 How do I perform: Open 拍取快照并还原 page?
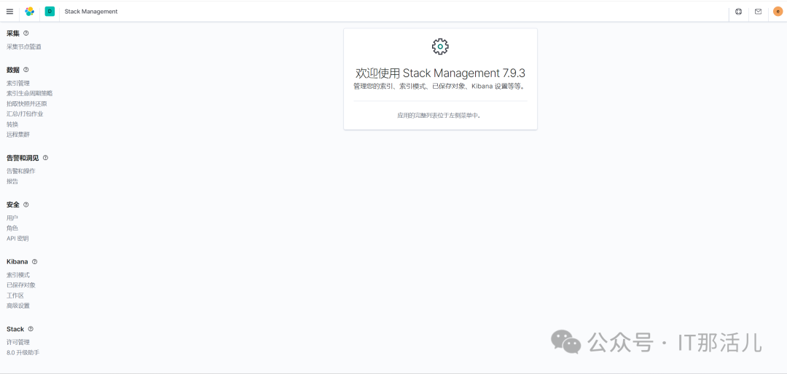(x=27, y=104)
